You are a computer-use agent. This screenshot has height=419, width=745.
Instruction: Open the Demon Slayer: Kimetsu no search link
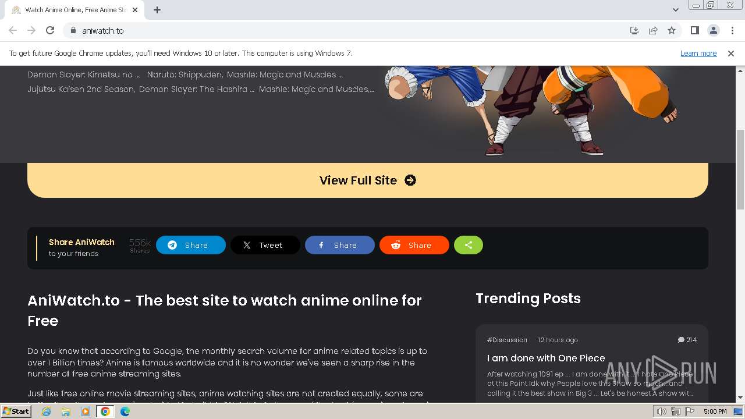[x=83, y=74]
